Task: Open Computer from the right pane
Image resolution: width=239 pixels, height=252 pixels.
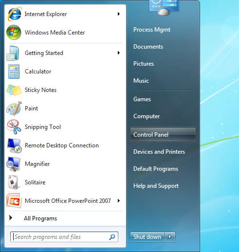Action: (x=147, y=116)
